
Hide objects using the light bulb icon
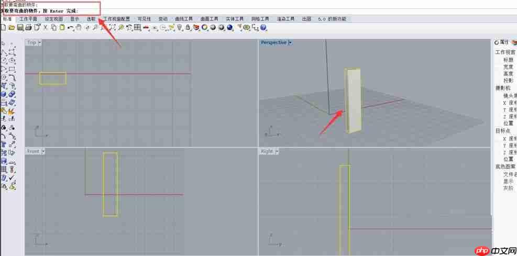coord(180,27)
